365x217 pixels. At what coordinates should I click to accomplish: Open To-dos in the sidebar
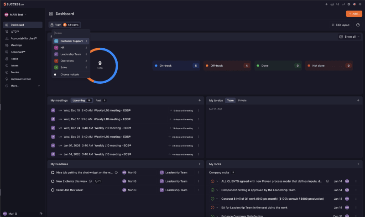pos(22,72)
